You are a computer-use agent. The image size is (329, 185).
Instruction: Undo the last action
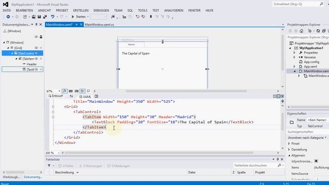tap(52, 17)
